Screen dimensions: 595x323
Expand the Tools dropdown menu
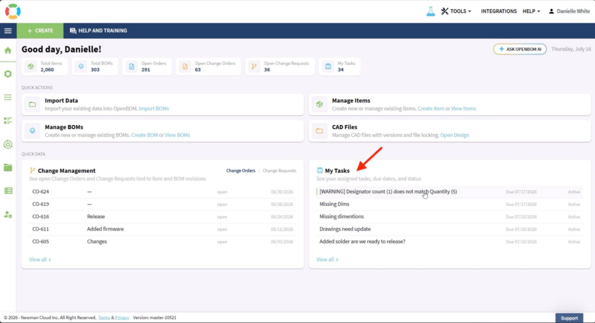[456, 12]
